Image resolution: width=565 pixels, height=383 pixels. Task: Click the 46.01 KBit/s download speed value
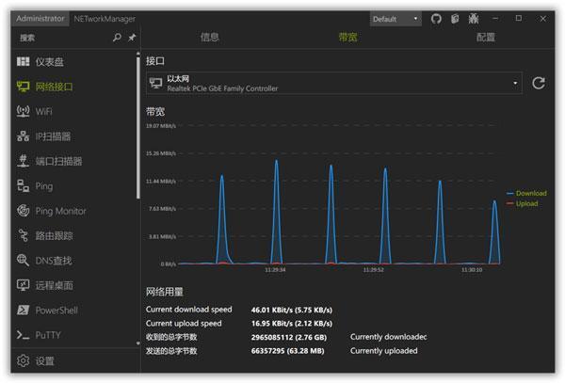(x=292, y=310)
